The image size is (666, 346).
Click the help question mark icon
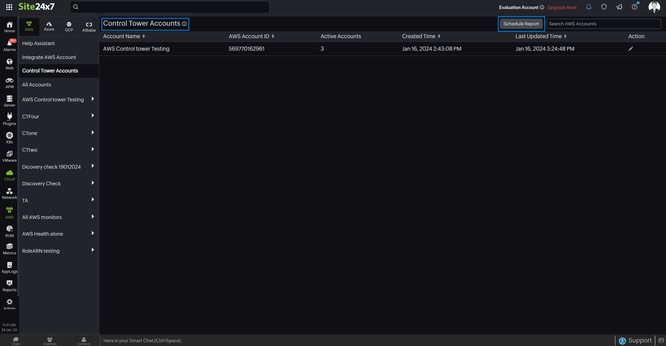click(634, 7)
